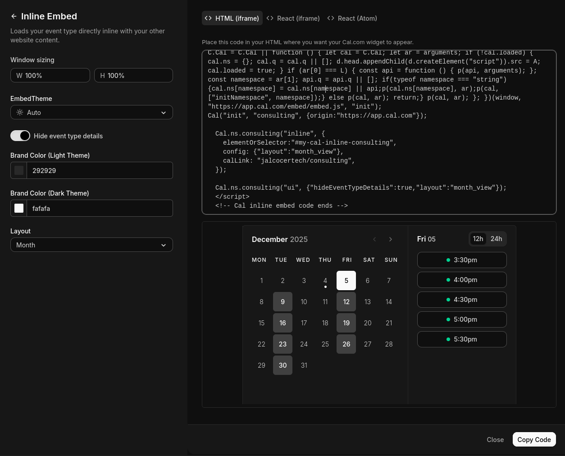Viewport: 565px width, 456px height.
Task: Switch time format to 12h
Action: 478,239
